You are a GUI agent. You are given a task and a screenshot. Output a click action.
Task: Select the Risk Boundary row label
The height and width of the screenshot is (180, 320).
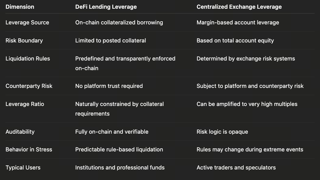coord(24,40)
